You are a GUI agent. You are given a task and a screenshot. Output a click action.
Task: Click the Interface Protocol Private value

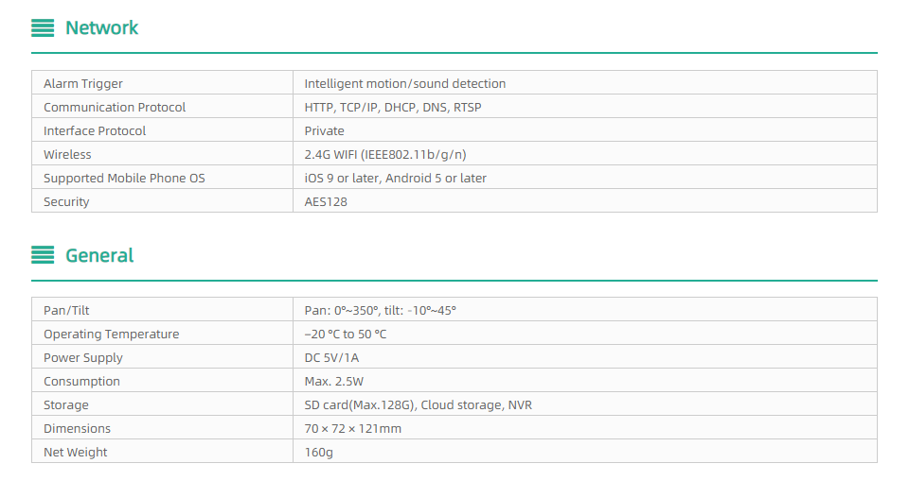click(x=324, y=130)
